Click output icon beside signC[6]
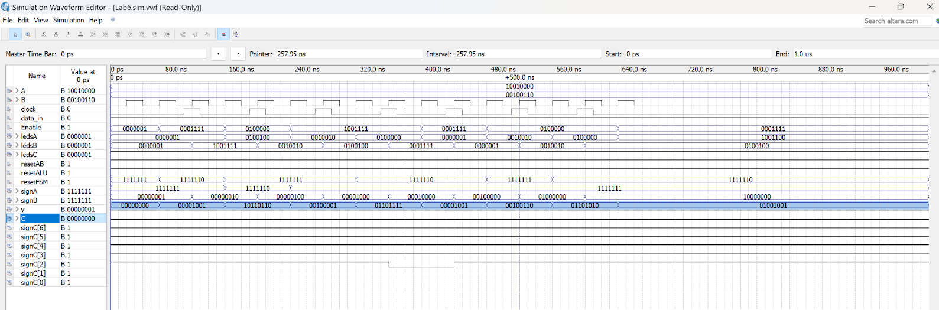This screenshot has width=939, height=310. click(x=9, y=228)
